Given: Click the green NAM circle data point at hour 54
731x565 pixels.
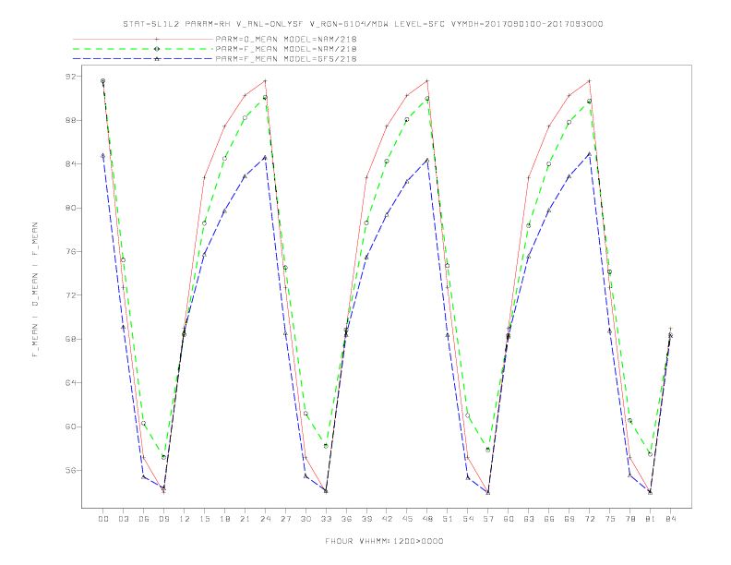Looking at the screenshot, I should pos(468,415).
